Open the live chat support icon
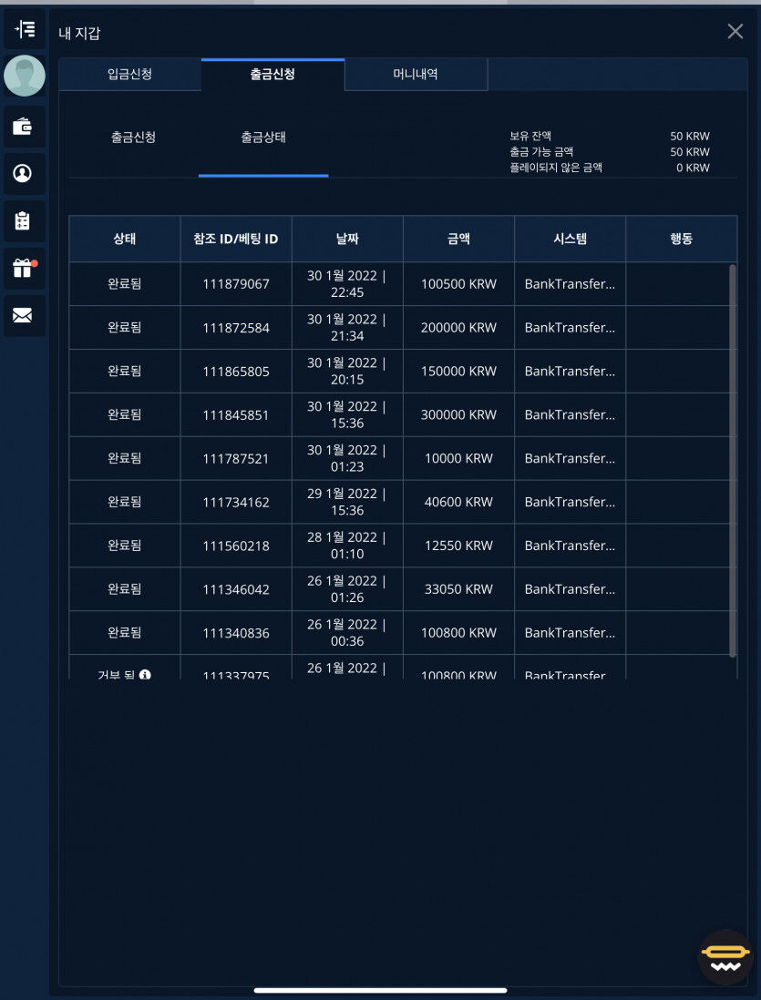 tap(725, 956)
